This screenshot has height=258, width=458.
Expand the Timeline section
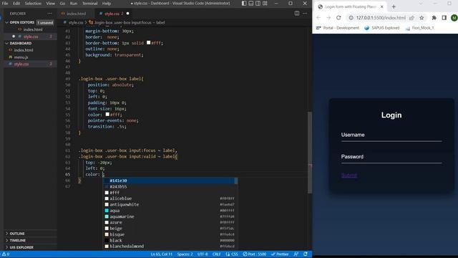coord(29,241)
